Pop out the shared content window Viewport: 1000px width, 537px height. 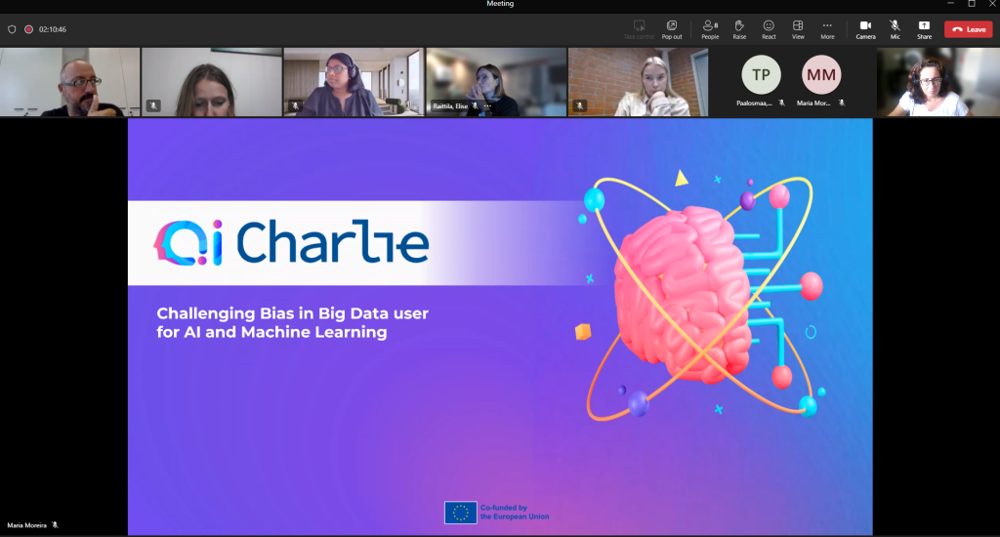tap(672, 27)
